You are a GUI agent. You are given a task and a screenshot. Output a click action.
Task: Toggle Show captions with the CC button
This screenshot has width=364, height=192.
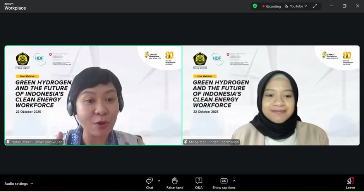[x=223, y=181]
